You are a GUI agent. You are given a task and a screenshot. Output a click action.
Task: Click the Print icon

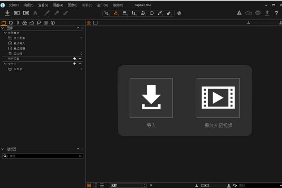pyautogui.click(x=258, y=12)
